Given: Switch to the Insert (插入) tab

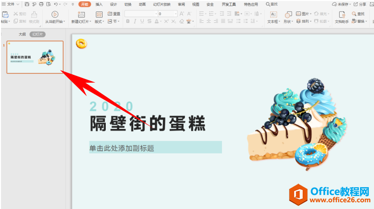Looking at the screenshot, I should coord(99,4).
